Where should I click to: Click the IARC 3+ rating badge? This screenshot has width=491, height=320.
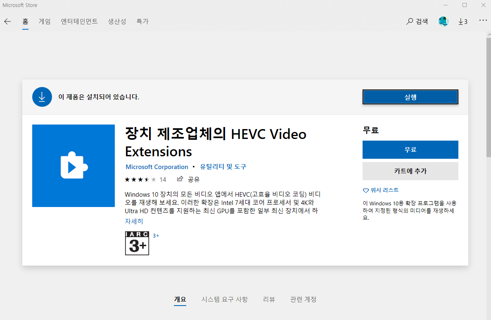pyautogui.click(x=137, y=243)
